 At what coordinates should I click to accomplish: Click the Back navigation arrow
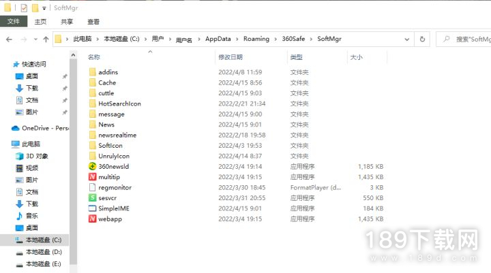point(9,39)
